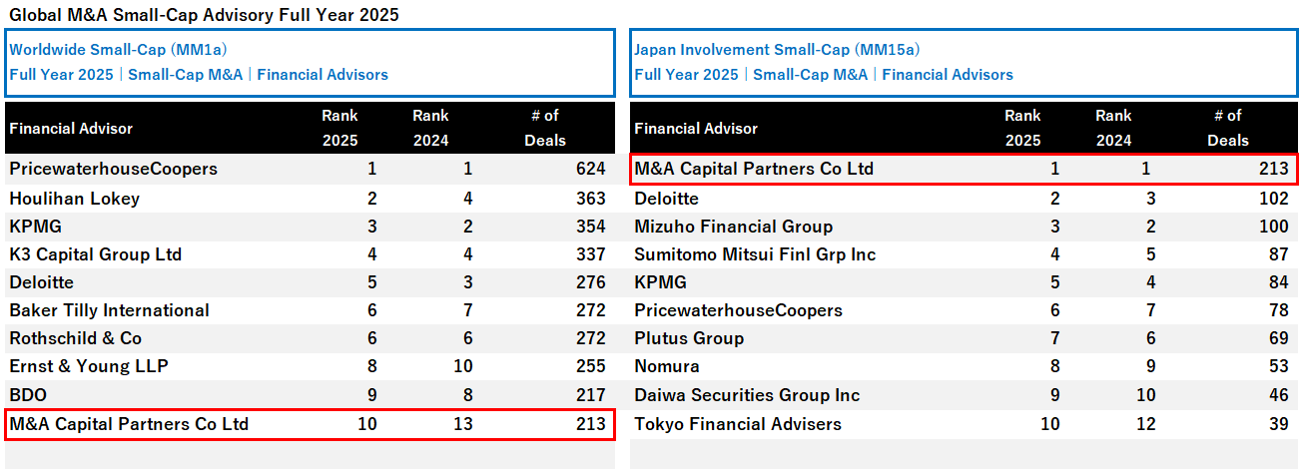1302x474 pixels.
Task: Click Sumitomo Mitsui Finl Grp Inc
Action: click(755, 254)
